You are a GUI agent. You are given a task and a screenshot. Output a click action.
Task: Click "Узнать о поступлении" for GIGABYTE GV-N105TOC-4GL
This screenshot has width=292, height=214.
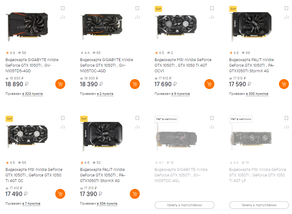pos(184,205)
